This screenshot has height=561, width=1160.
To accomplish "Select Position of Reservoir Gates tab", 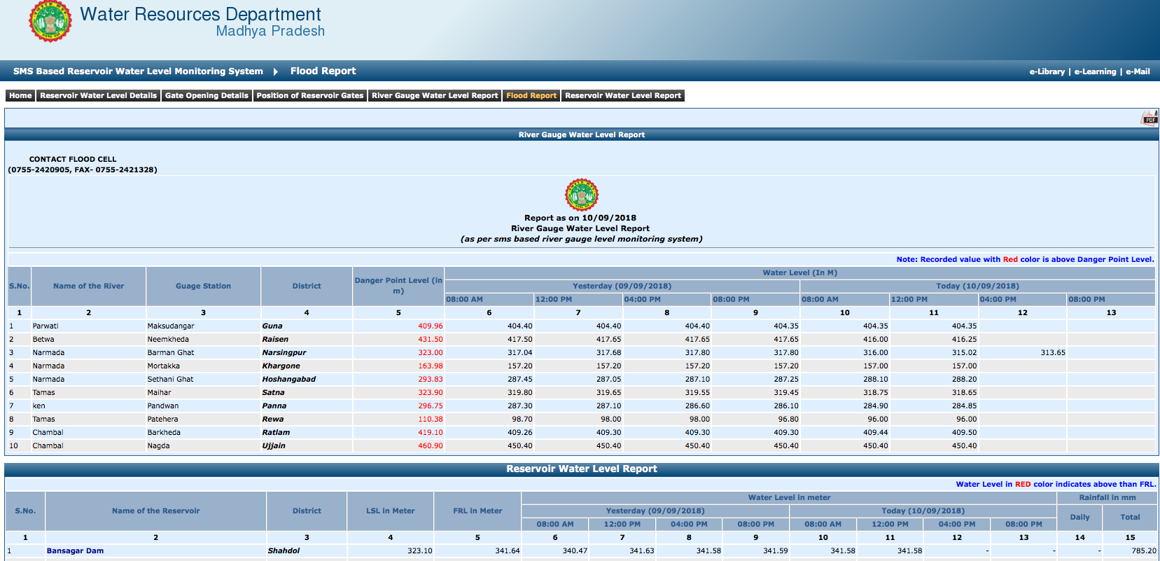I will click(x=309, y=96).
